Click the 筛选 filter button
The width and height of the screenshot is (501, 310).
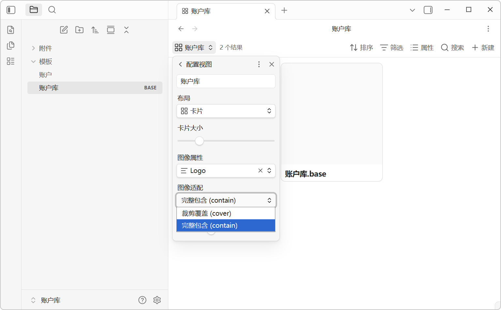point(392,48)
